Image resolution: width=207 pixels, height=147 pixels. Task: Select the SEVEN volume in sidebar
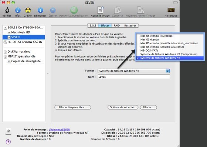point(24,37)
